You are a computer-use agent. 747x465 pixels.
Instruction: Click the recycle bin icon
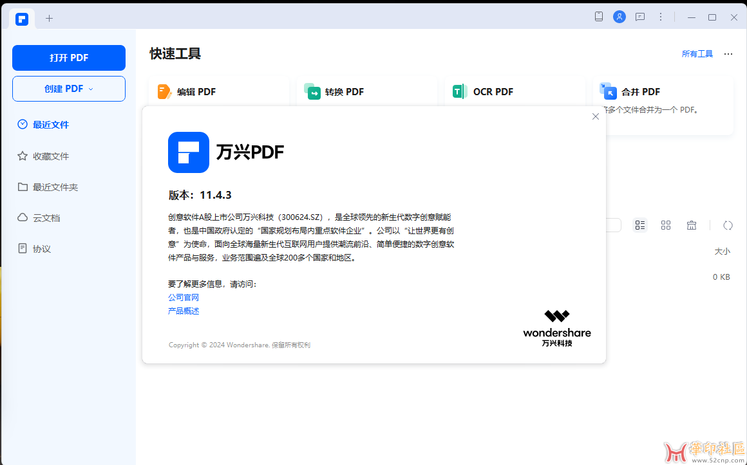[x=692, y=225]
